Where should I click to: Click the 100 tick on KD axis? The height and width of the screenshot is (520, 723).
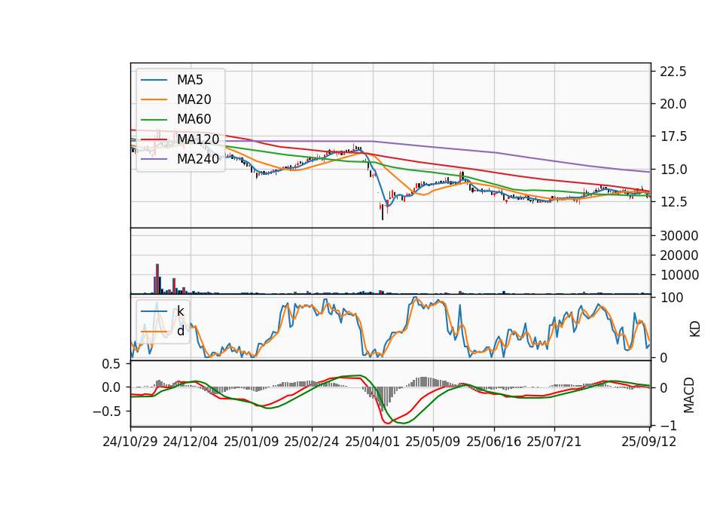tap(672, 298)
